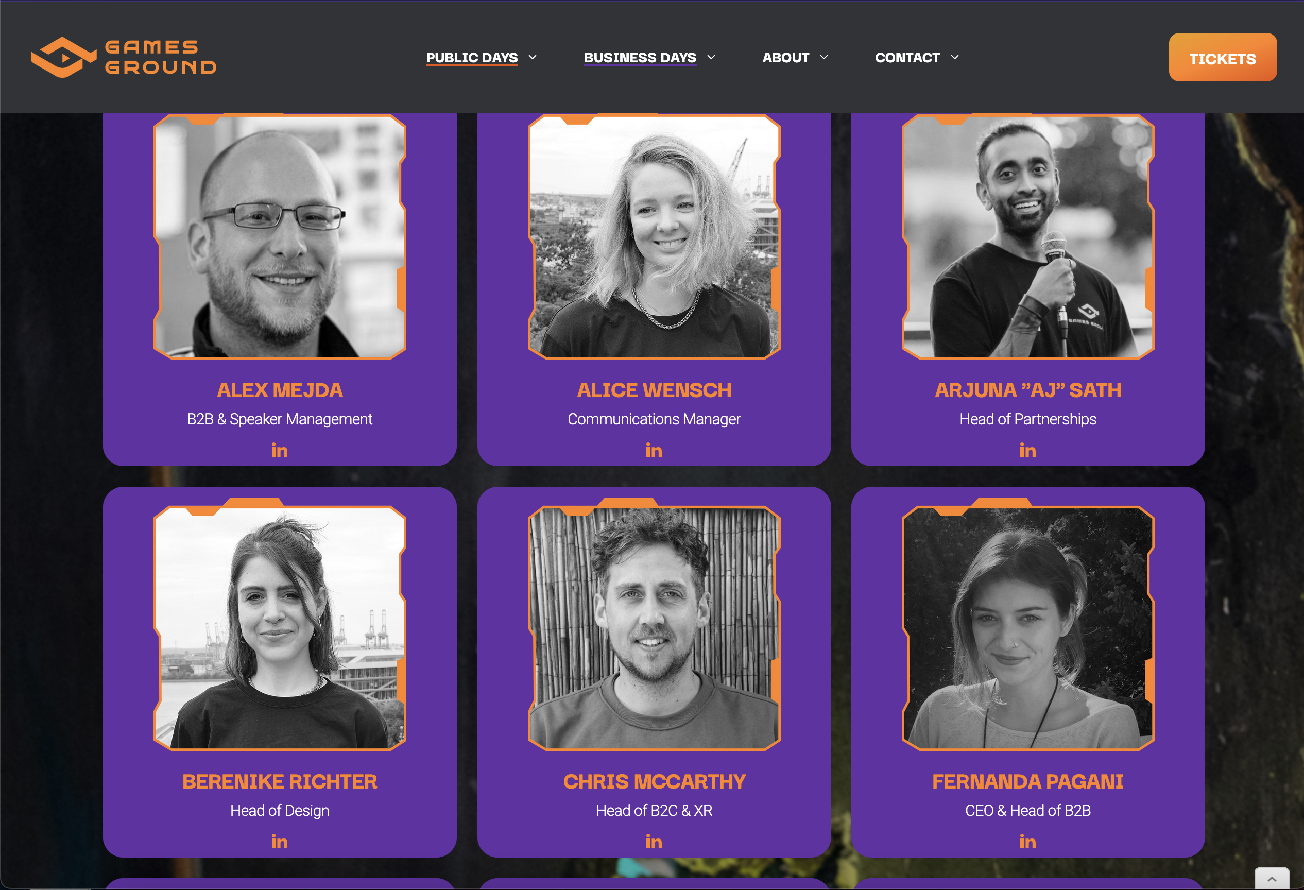The image size is (1304, 890).
Task: Open Fernanda Pagani's LinkedIn icon
Action: (1027, 841)
